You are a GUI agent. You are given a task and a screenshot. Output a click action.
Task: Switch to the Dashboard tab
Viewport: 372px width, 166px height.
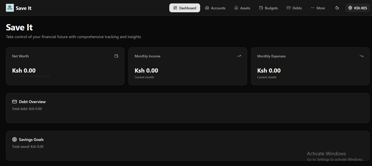pyautogui.click(x=185, y=8)
